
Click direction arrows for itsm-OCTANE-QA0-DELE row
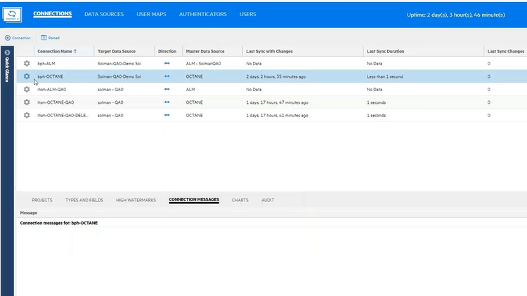click(167, 115)
